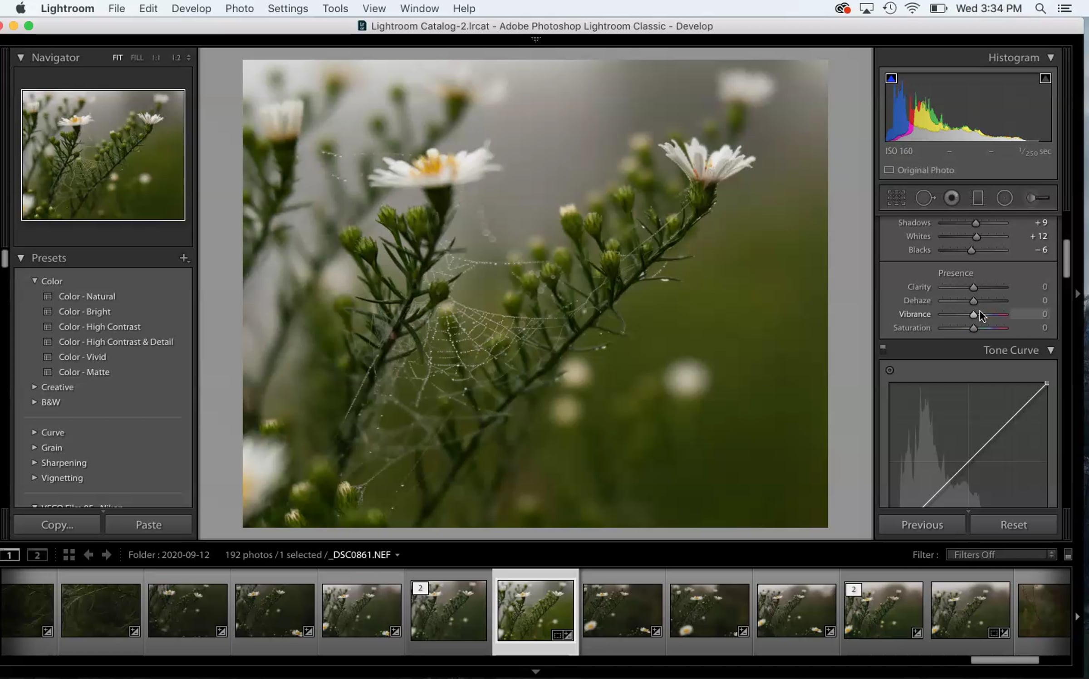Open the Settings menu
The image size is (1089, 679).
288,8
